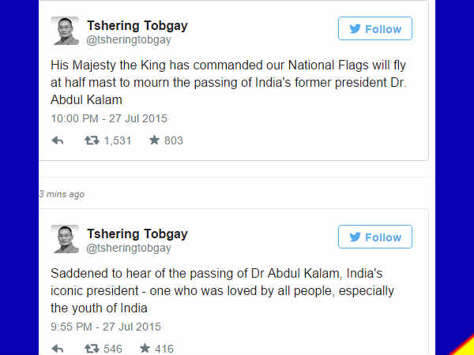Open the 10:00 PM - 27 Jul 2015 timestamp
This screenshot has height=355, width=474.
tap(109, 118)
